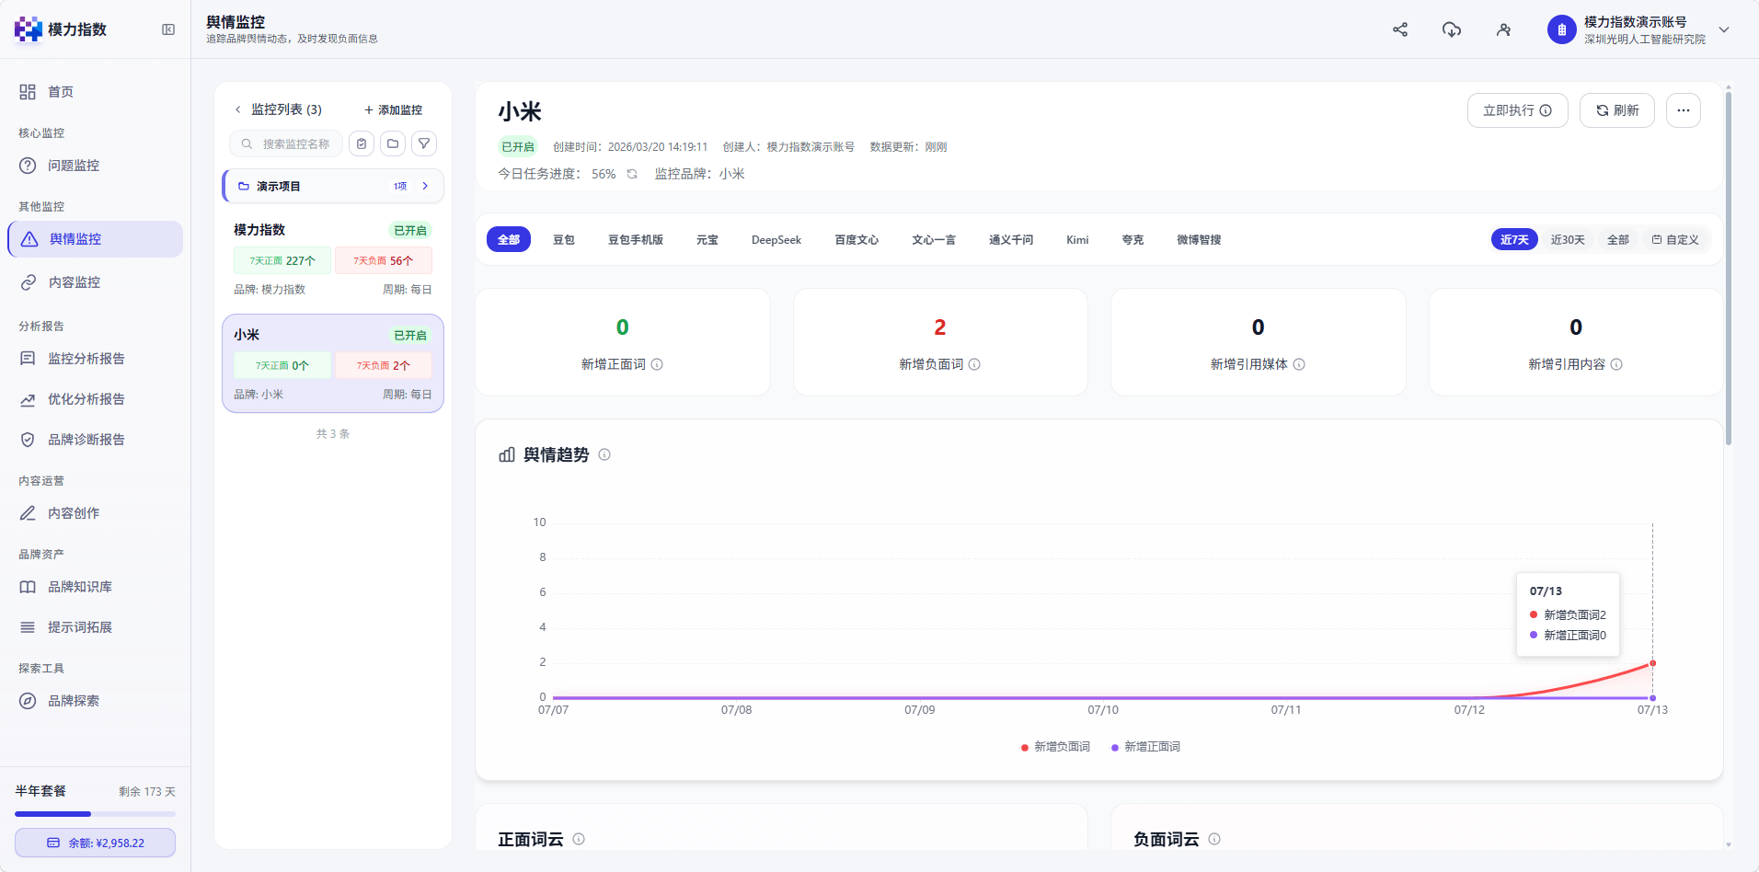The height and width of the screenshot is (872, 1759).
Task: Click info icon next to 新增负面词
Action: pyautogui.click(x=974, y=364)
